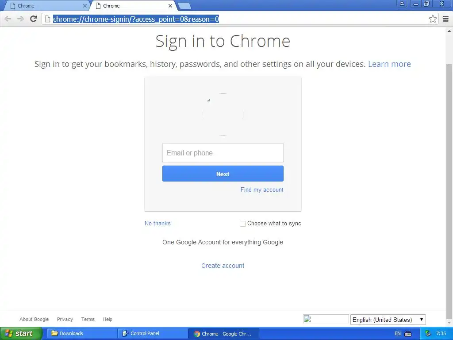Switch to the Control Panel taskbar window
453x340 pixels.
(152, 333)
